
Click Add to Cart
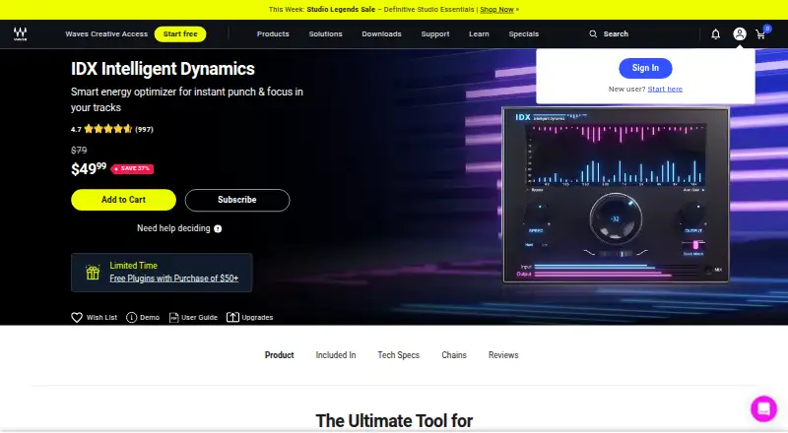(124, 200)
